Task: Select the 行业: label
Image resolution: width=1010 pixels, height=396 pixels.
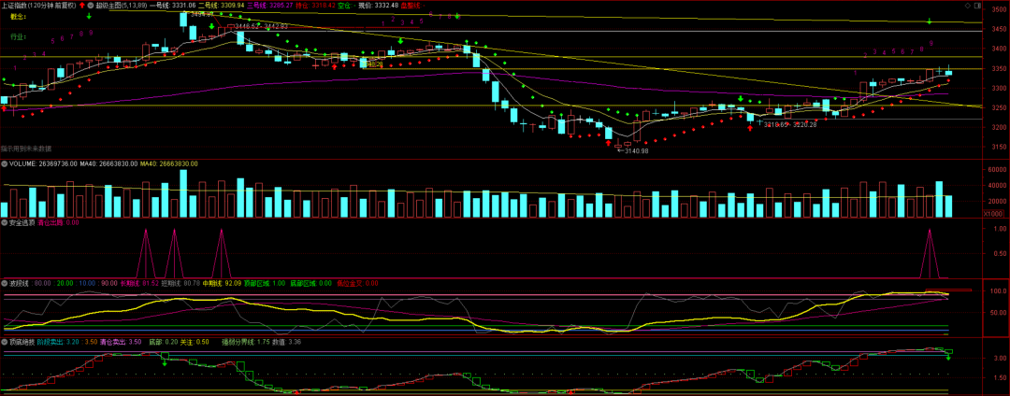Action: (x=18, y=36)
